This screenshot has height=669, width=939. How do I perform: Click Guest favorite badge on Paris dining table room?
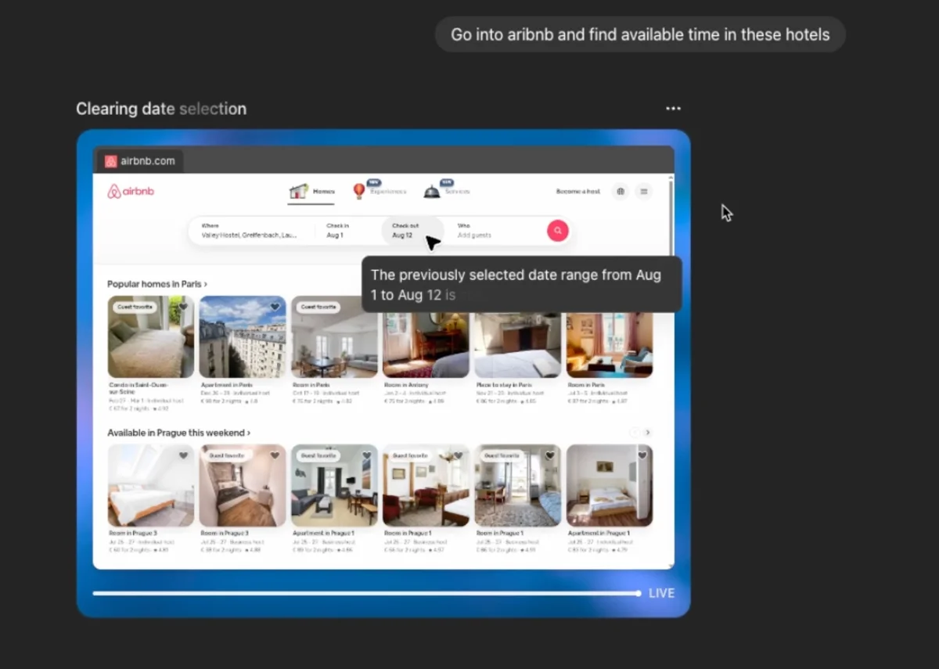[x=318, y=307]
